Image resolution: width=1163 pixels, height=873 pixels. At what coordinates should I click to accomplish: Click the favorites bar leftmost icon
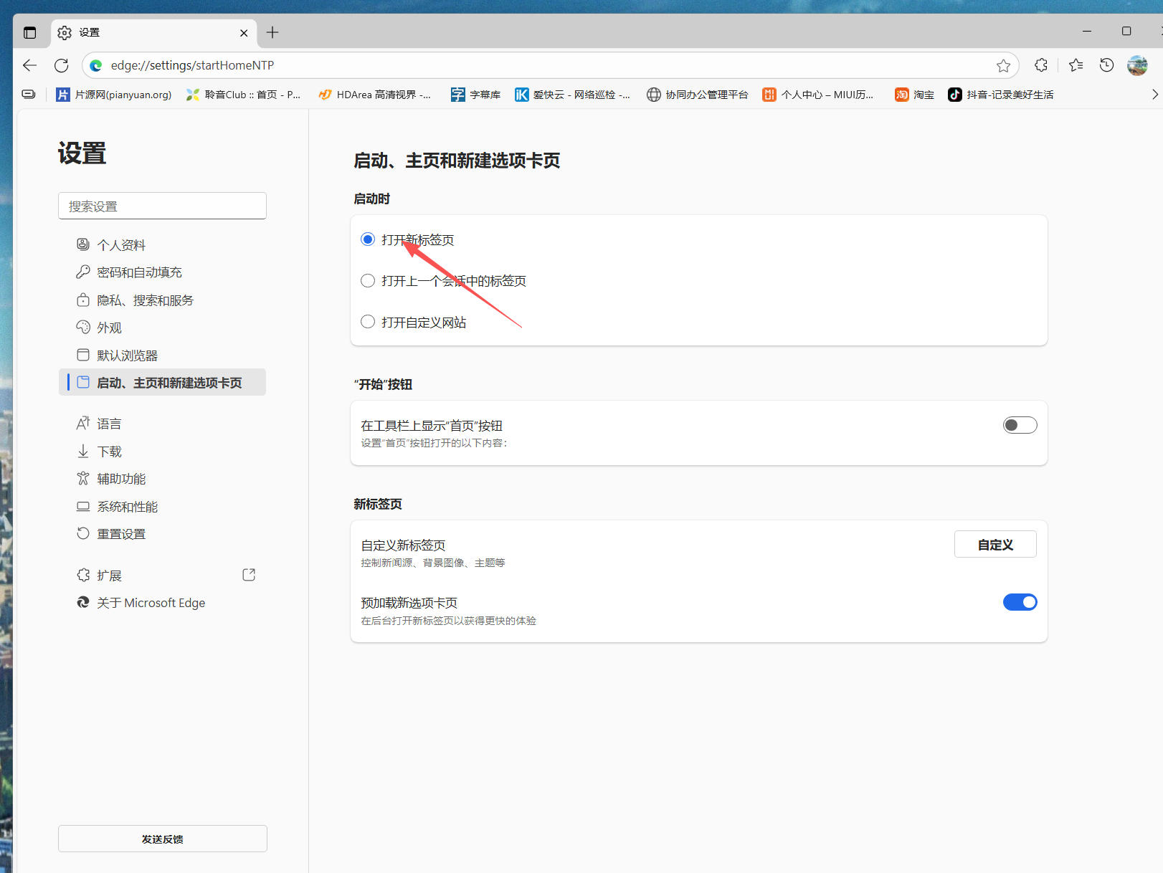29,95
